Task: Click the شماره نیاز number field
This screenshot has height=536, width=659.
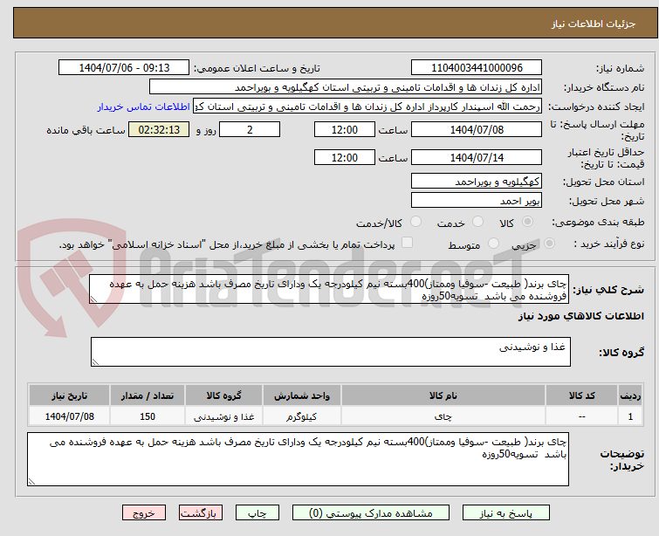Action: 477,68
